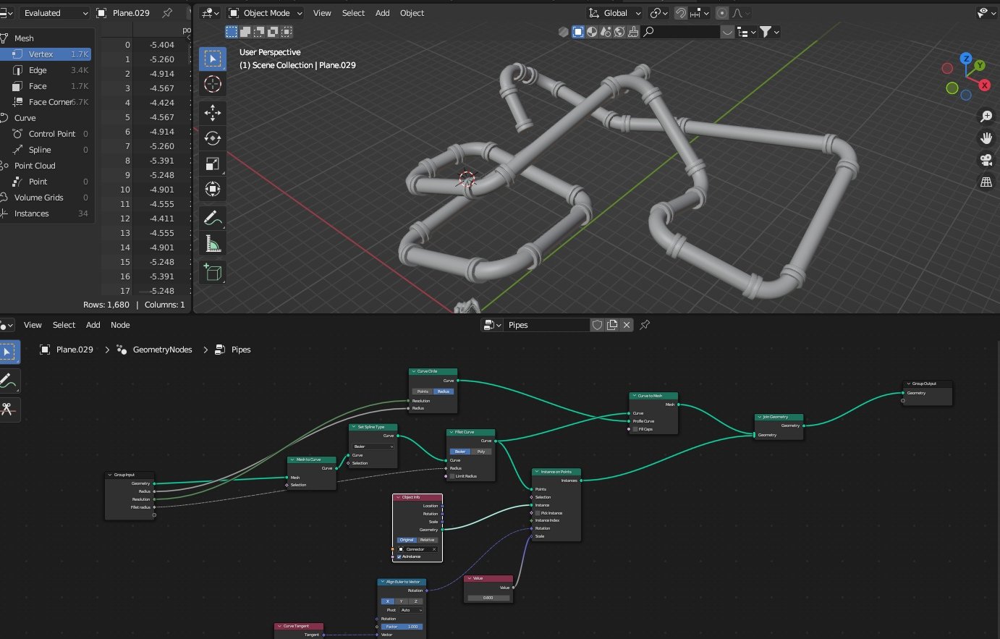Uncheck As Instance in Object Info node
This screenshot has height=639, width=1000.
(x=399, y=557)
